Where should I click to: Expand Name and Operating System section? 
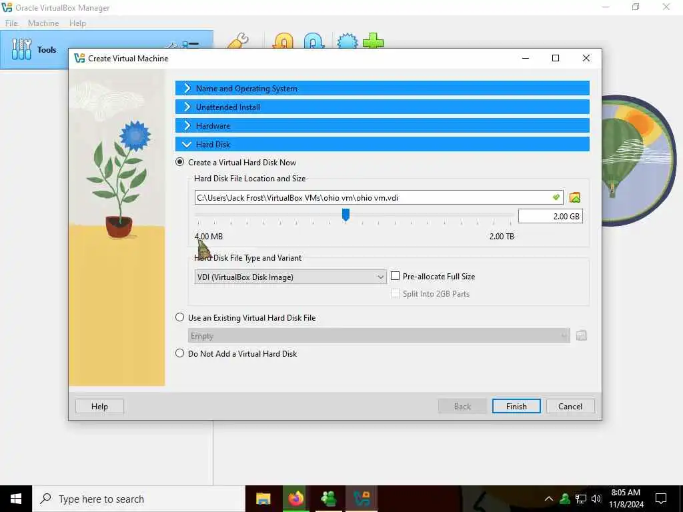click(x=382, y=88)
